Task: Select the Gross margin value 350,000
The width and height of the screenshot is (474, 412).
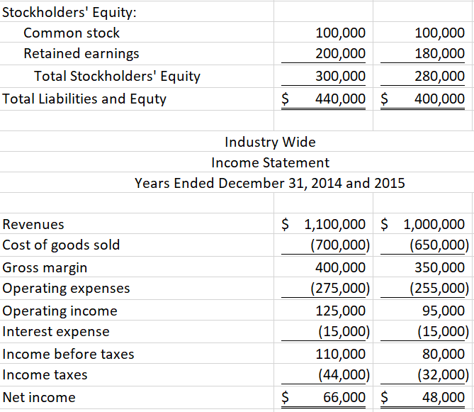Action: (443, 268)
